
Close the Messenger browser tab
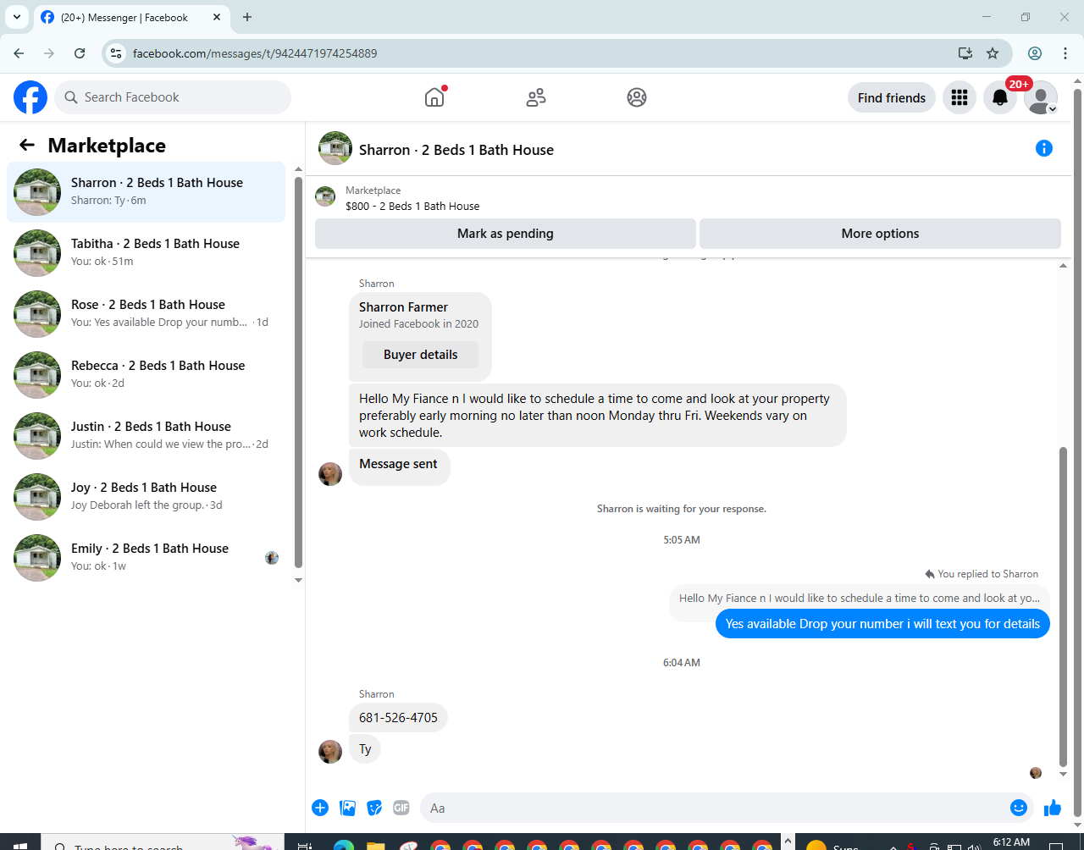coord(217,17)
